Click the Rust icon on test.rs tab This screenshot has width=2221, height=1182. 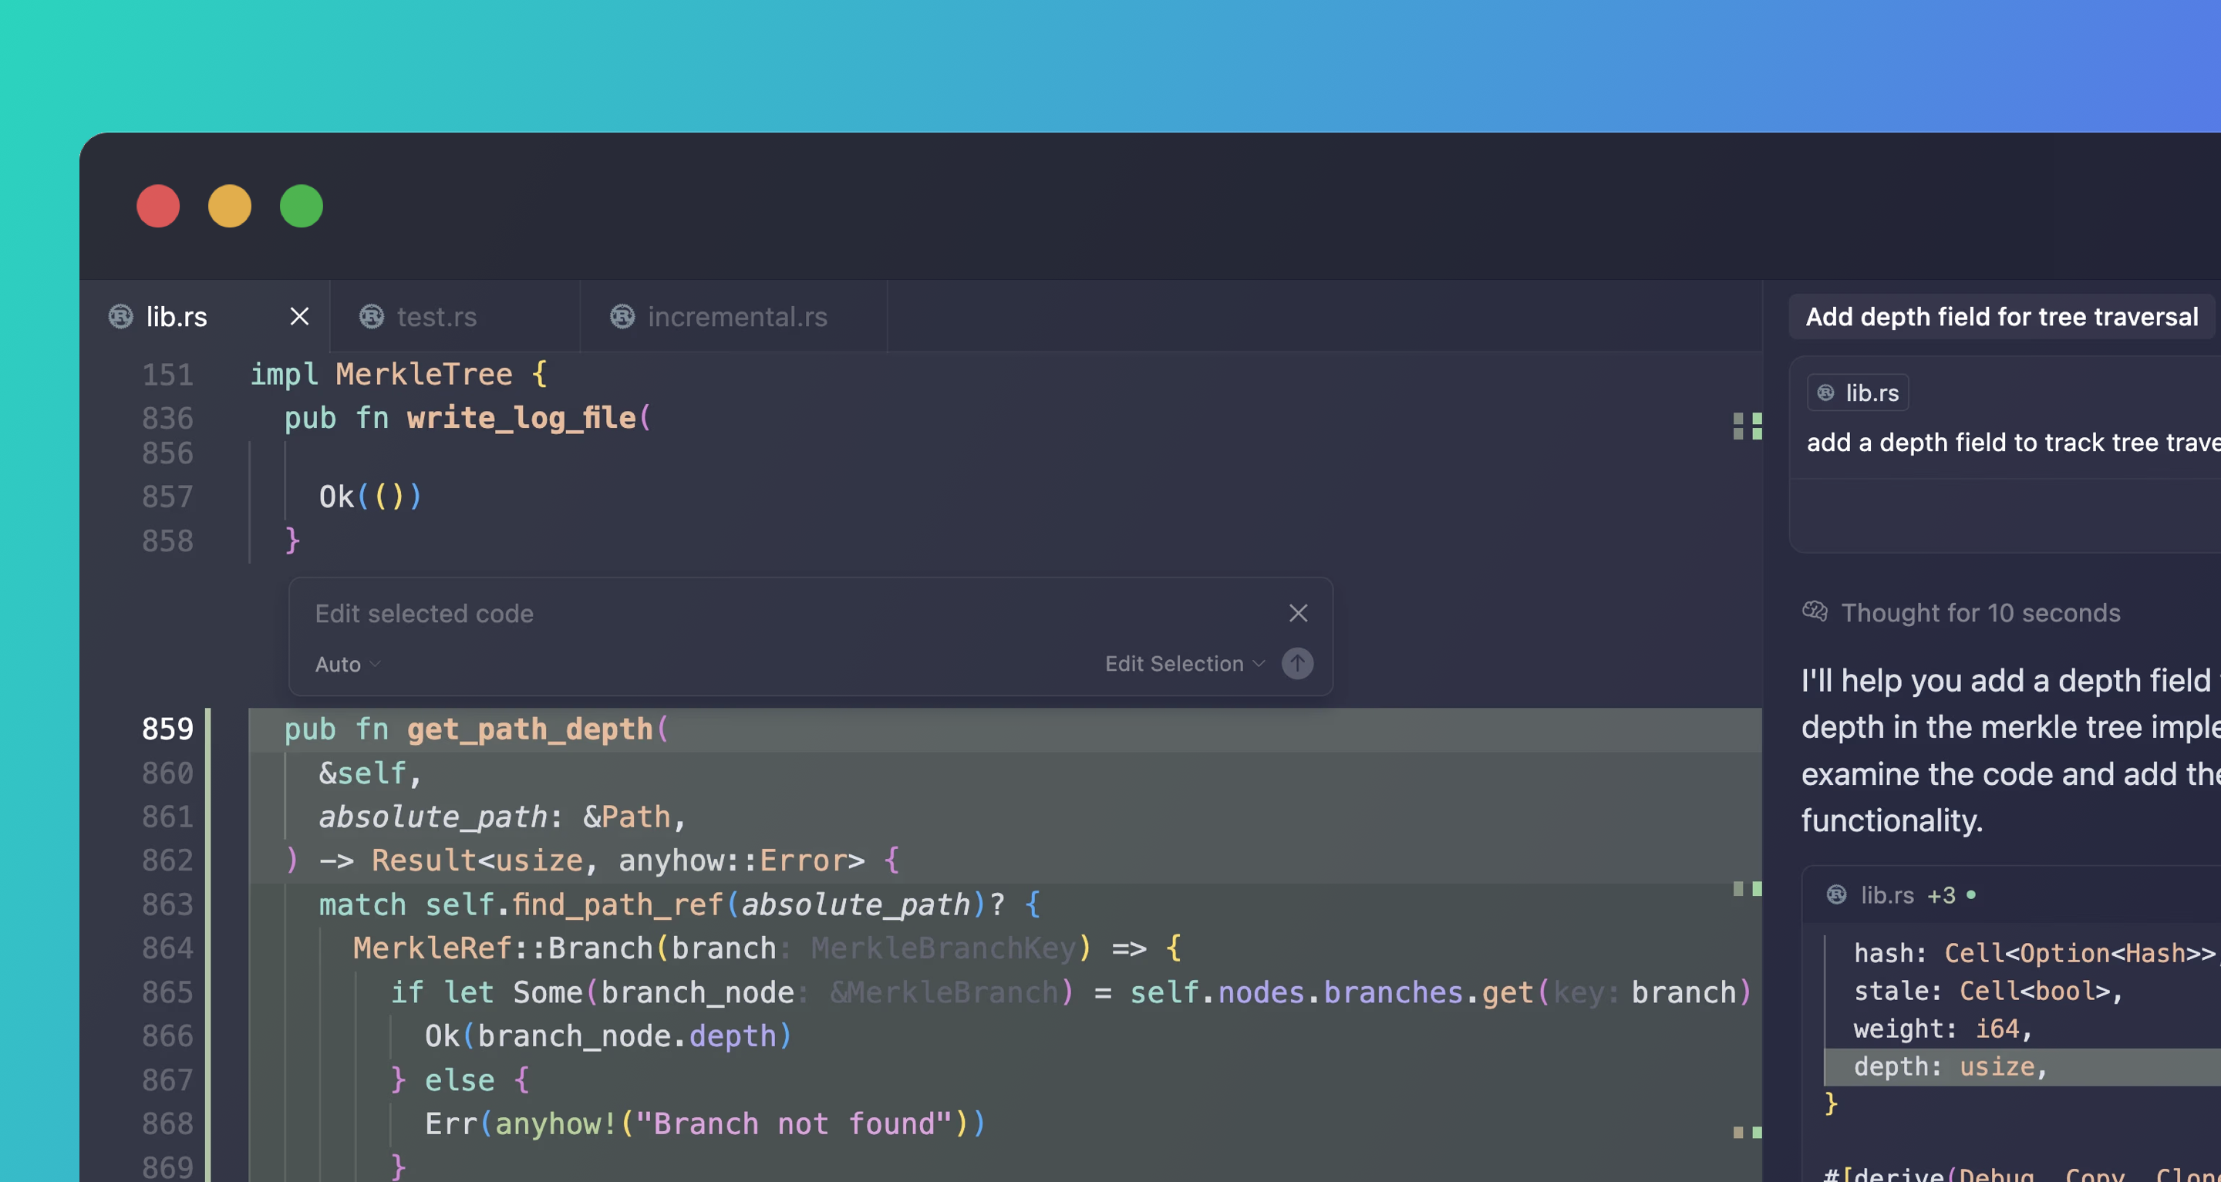point(372,316)
